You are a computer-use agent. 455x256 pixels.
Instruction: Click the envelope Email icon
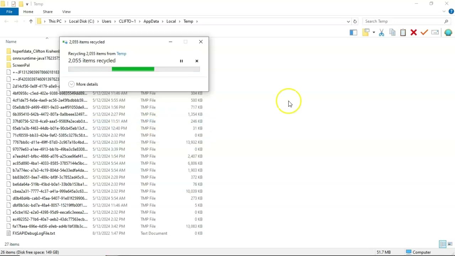coord(435,32)
